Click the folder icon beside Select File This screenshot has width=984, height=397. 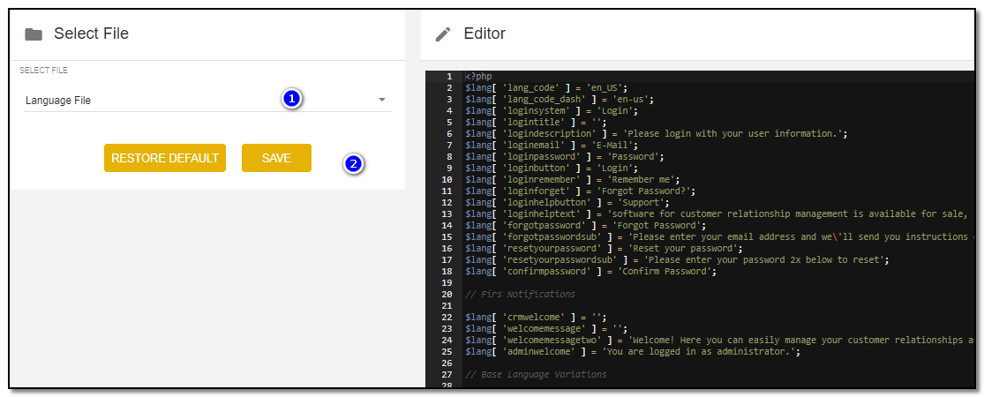point(34,34)
